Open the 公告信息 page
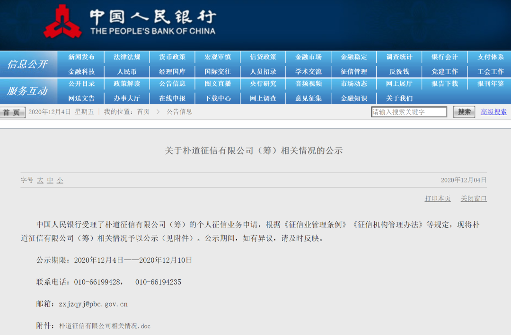Image resolution: width=511 pixels, height=335 pixels. pos(172,84)
